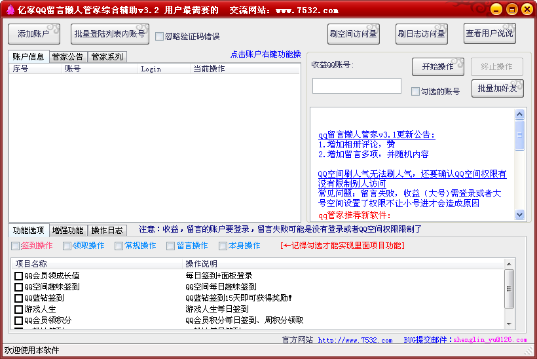The width and height of the screenshot is (537, 359).
Task: Click the 终止操作 button
Action: click(497, 67)
